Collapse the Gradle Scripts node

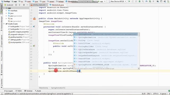4,24
